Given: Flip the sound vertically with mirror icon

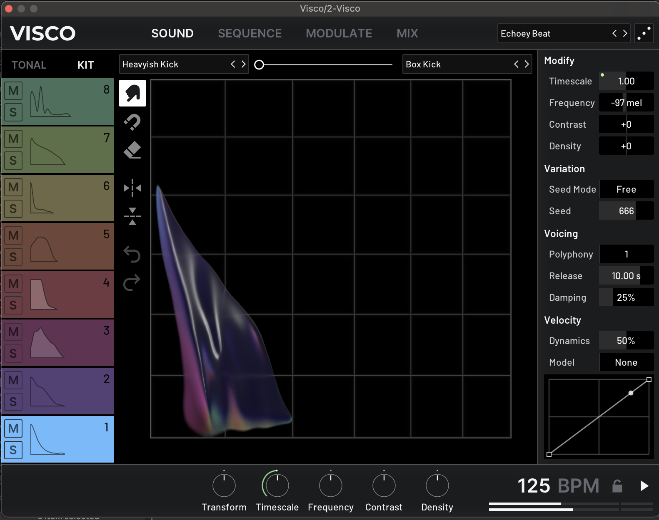Looking at the screenshot, I should click(x=132, y=216).
